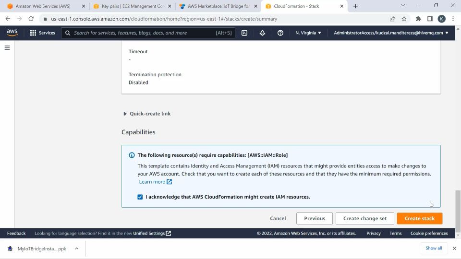Click the external link icon beside Learn more
The image size is (461, 259).
point(170,182)
